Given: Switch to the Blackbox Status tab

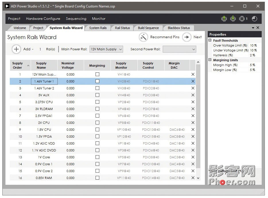Looking at the screenshot, I should click(179, 28).
